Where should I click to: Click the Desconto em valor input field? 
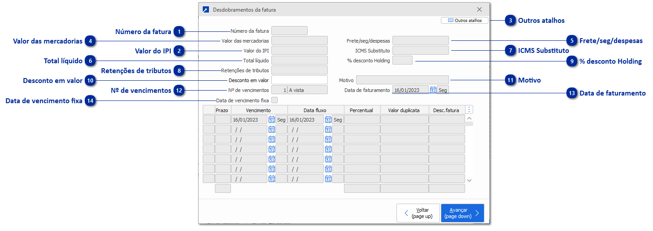click(299, 80)
